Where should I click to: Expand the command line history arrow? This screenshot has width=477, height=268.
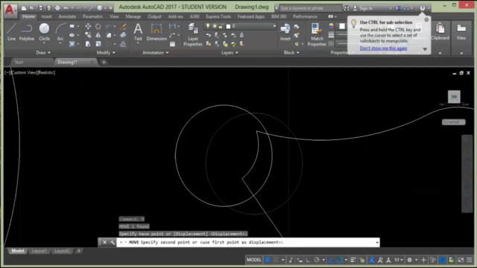[377, 242]
